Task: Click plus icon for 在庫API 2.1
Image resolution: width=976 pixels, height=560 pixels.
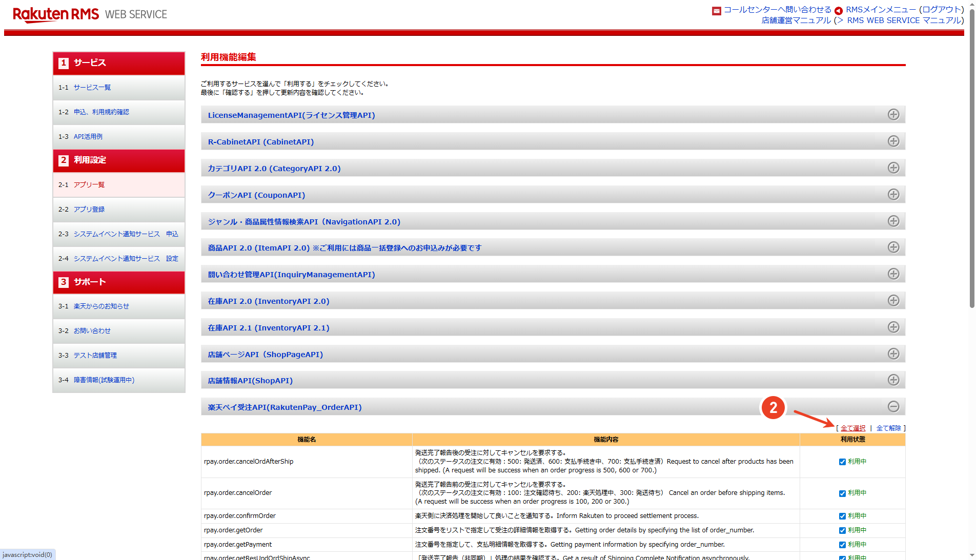Action: pyautogui.click(x=893, y=327)
